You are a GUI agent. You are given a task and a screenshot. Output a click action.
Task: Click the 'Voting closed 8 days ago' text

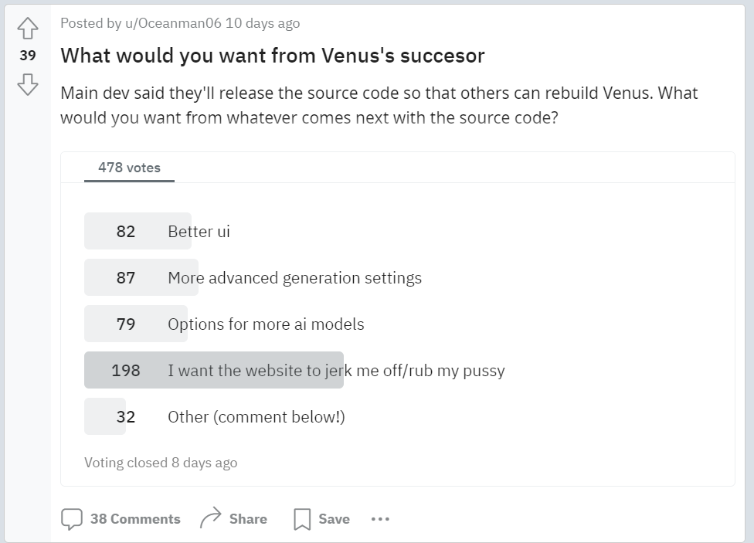pos(161,463)
